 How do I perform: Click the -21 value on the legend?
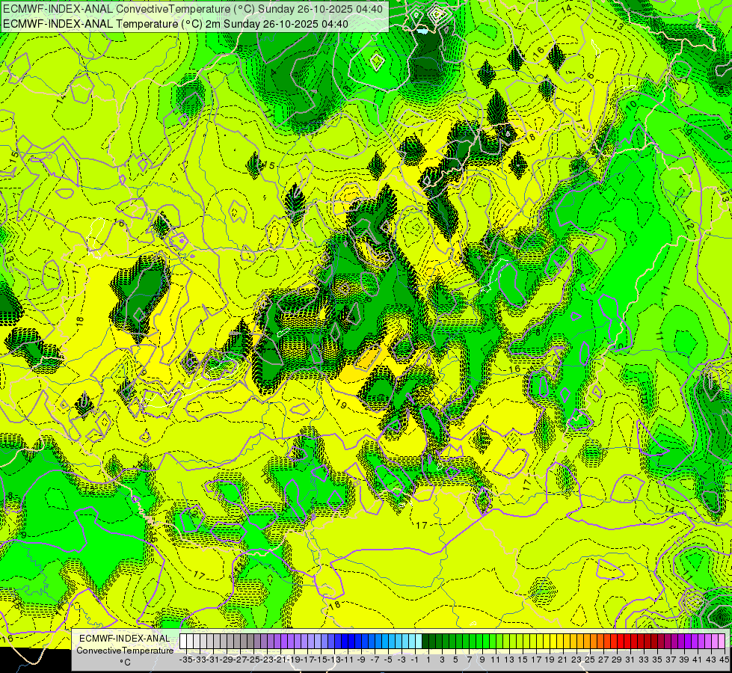[x=280, y=660]
